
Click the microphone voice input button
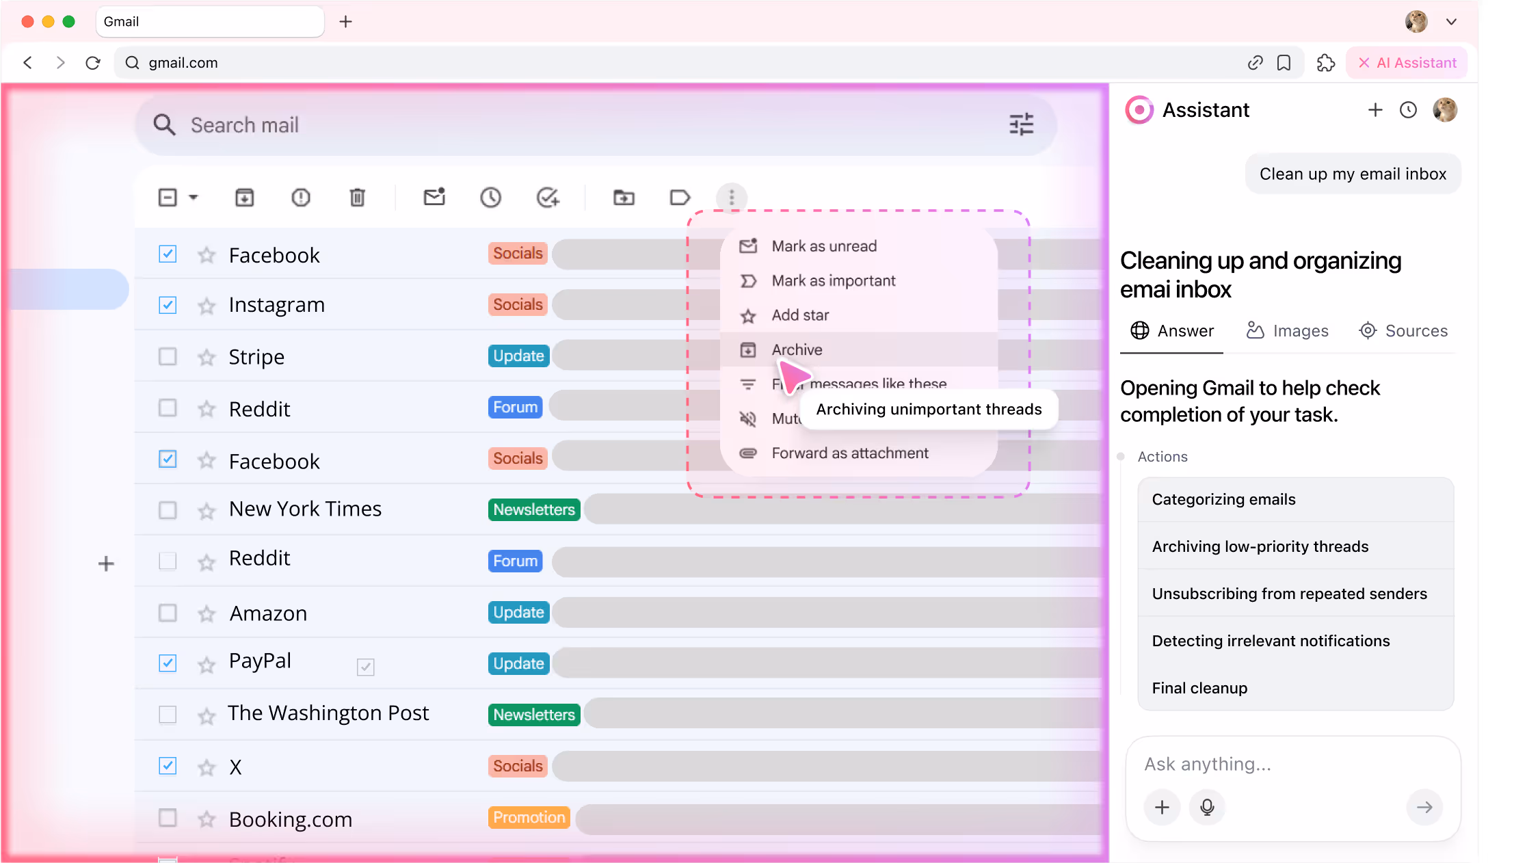click(1207, 807)
